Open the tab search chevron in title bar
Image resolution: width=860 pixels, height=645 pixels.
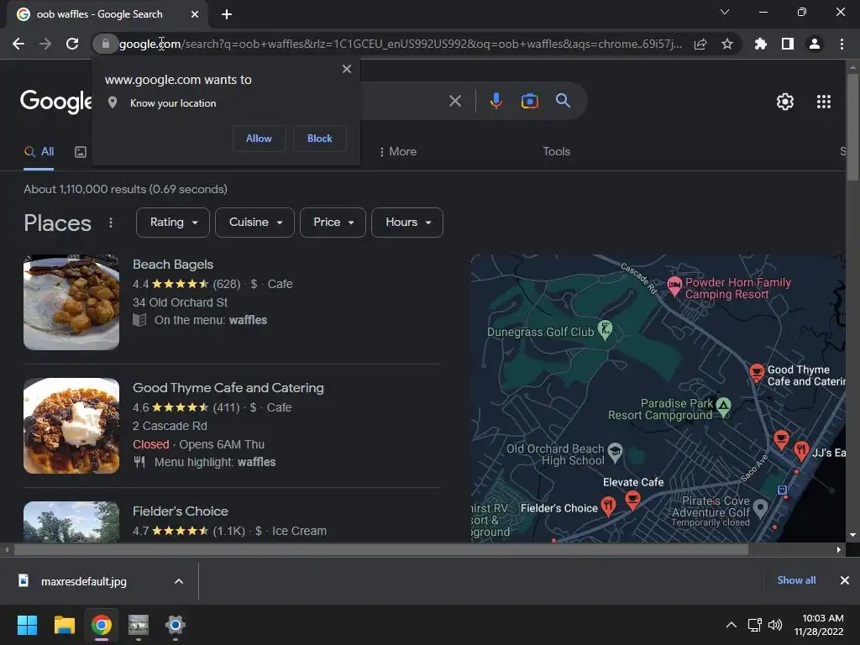(x=725, y=12)
